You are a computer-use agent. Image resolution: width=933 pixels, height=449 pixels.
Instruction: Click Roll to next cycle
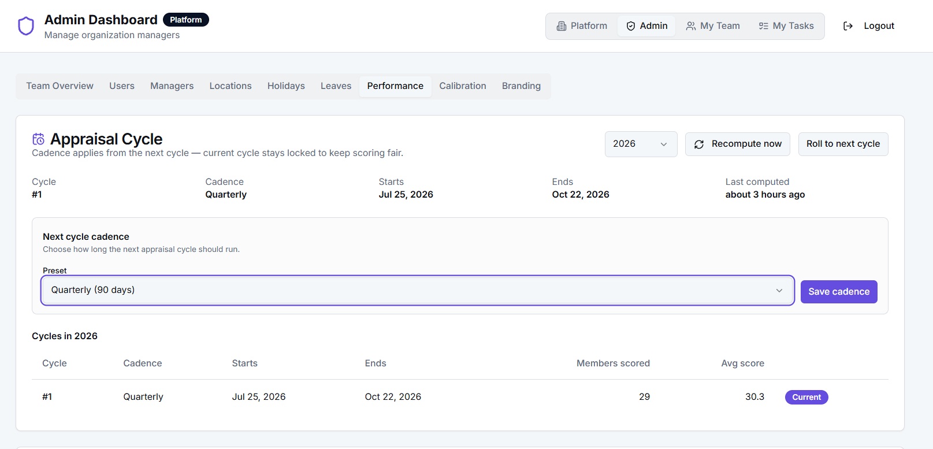tap(843, 144)
